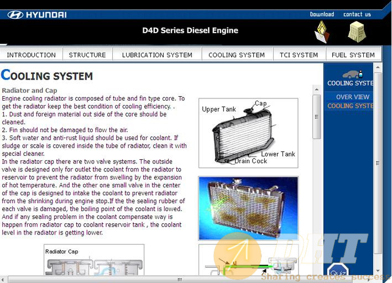Click the 'Radiator and Cap' heading

(29, 91)
